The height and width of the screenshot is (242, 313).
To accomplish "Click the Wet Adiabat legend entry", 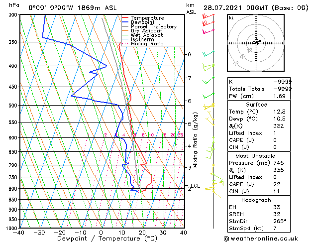I will point(142,35).
